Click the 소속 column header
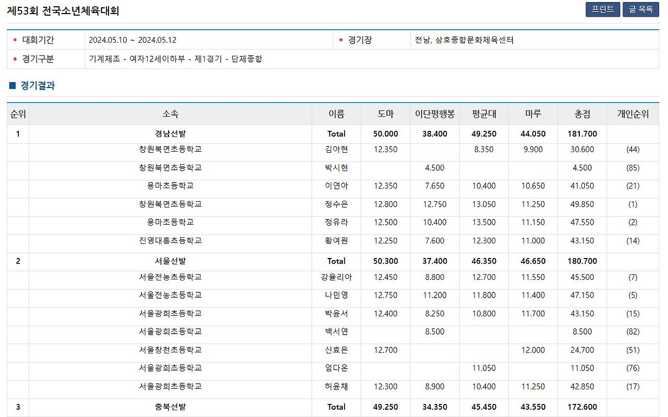This screenshot has height=417, width=668. point(171,113)
